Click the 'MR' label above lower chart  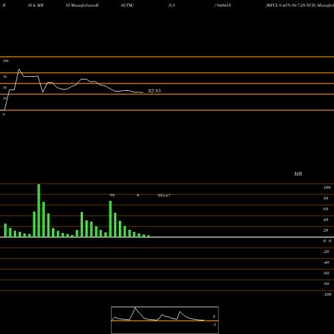click(x=298, y=174)
